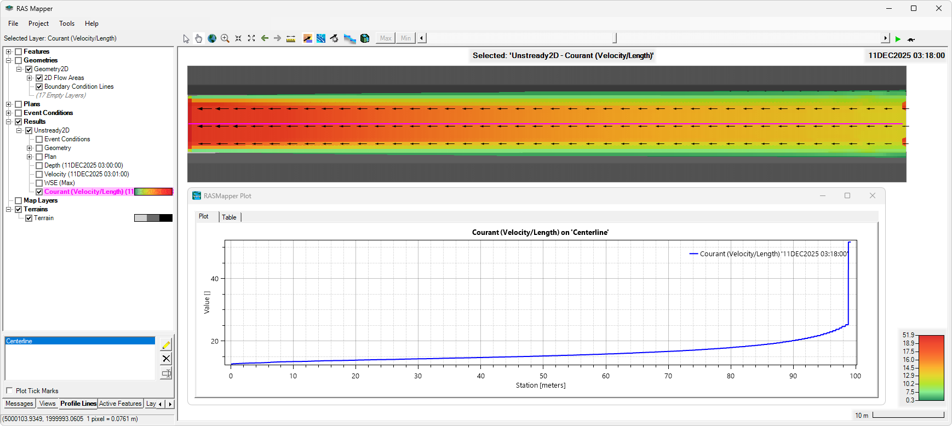
Task: Maximize the RASMapper Plot window
Action: 847,195
